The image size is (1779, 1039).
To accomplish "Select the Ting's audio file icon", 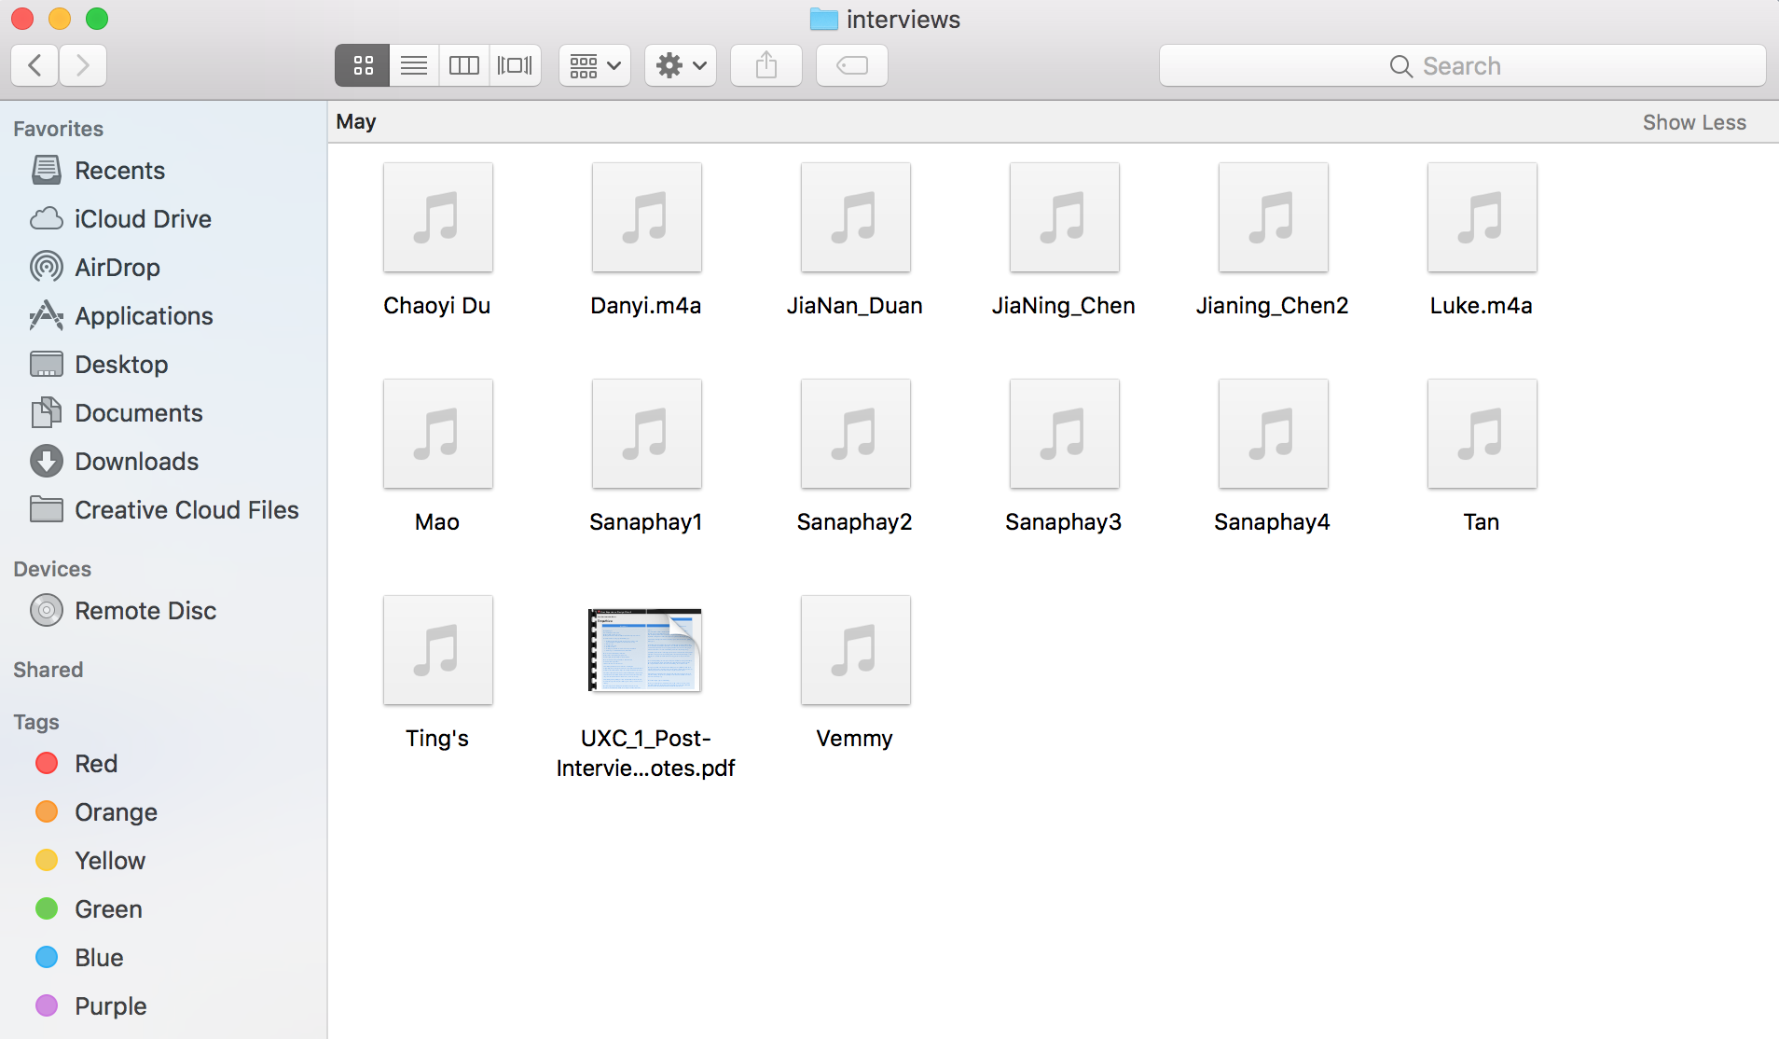I will 437,650.
